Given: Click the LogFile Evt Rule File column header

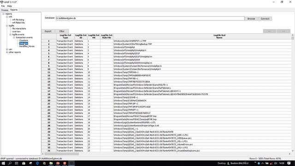Looking at the screenshot, I should 106,36.
